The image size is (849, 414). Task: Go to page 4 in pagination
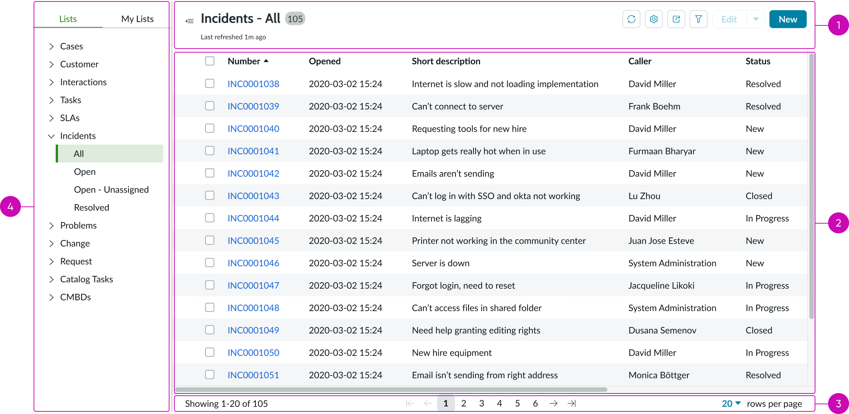(500, 404)
